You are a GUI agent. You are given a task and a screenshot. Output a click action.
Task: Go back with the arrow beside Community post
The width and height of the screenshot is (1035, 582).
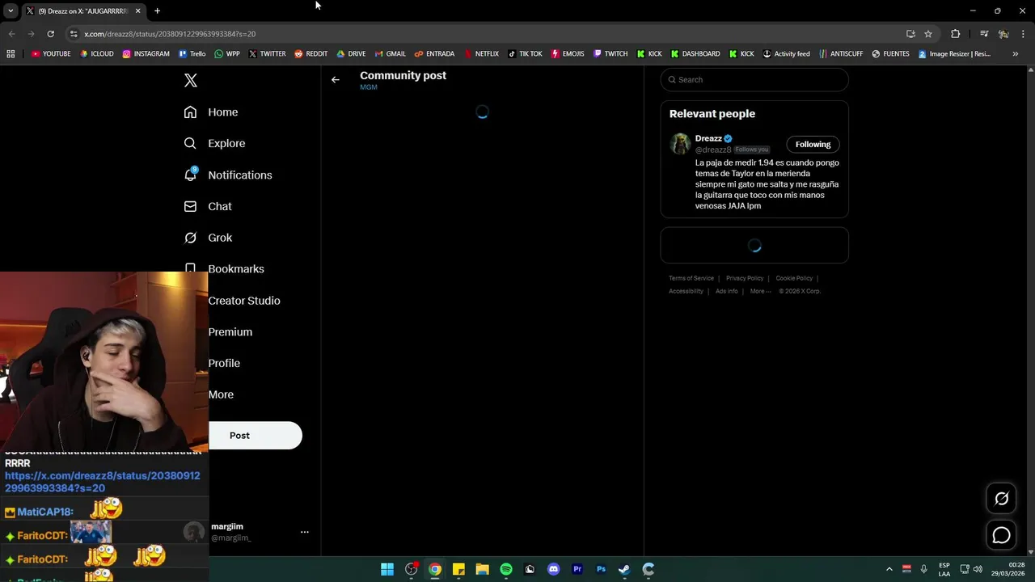(336, 80)
